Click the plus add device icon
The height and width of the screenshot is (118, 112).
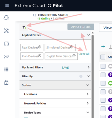(x=103, y=47)
